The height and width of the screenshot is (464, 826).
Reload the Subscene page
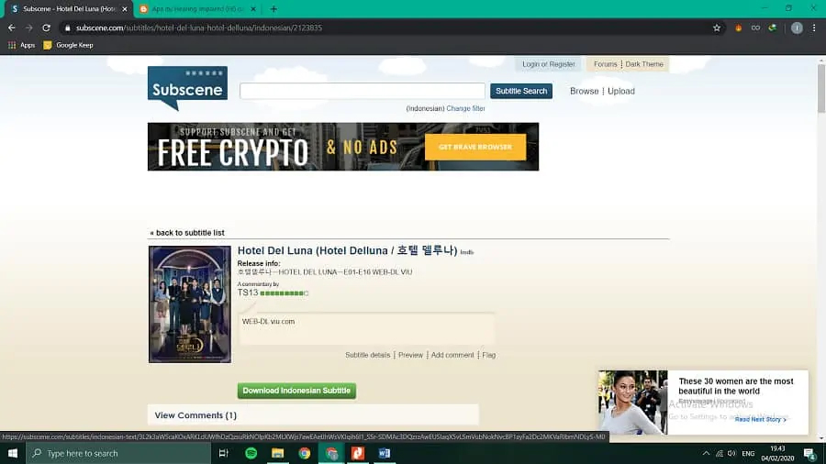coord(47,28)
